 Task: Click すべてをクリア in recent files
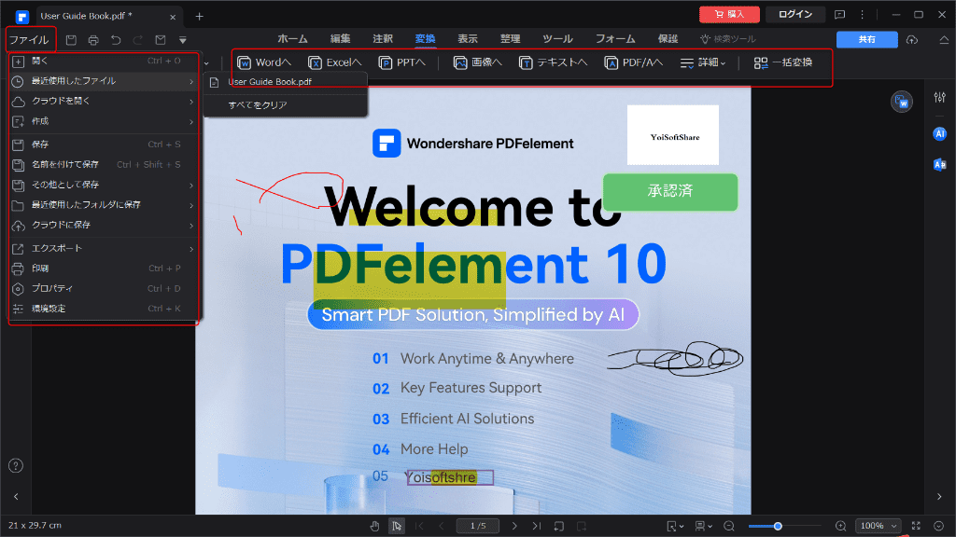286,105
